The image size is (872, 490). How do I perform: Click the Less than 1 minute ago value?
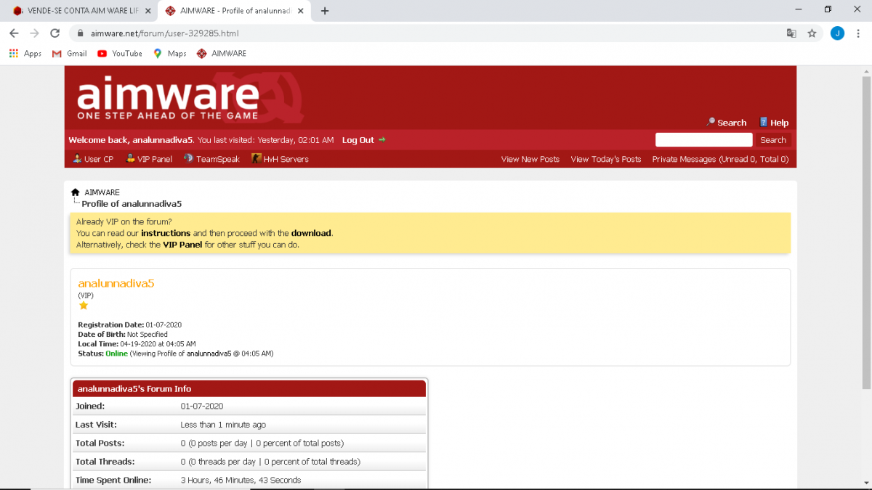pyautogui.click(x=223, y=425)
